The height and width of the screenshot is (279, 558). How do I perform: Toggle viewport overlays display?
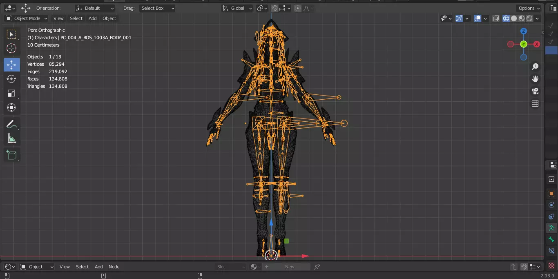478,18
